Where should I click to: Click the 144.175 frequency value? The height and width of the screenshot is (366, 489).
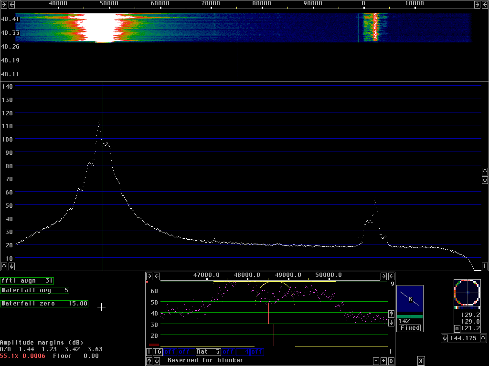tap(463, 338)
